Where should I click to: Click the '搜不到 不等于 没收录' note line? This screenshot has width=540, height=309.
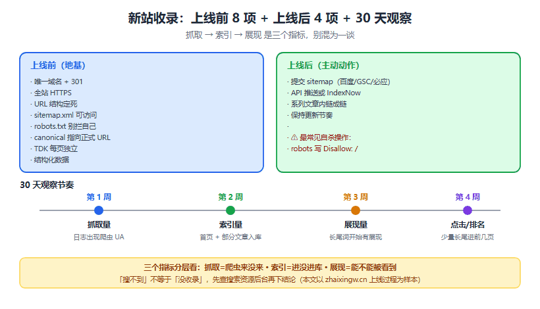click(269, 279)
